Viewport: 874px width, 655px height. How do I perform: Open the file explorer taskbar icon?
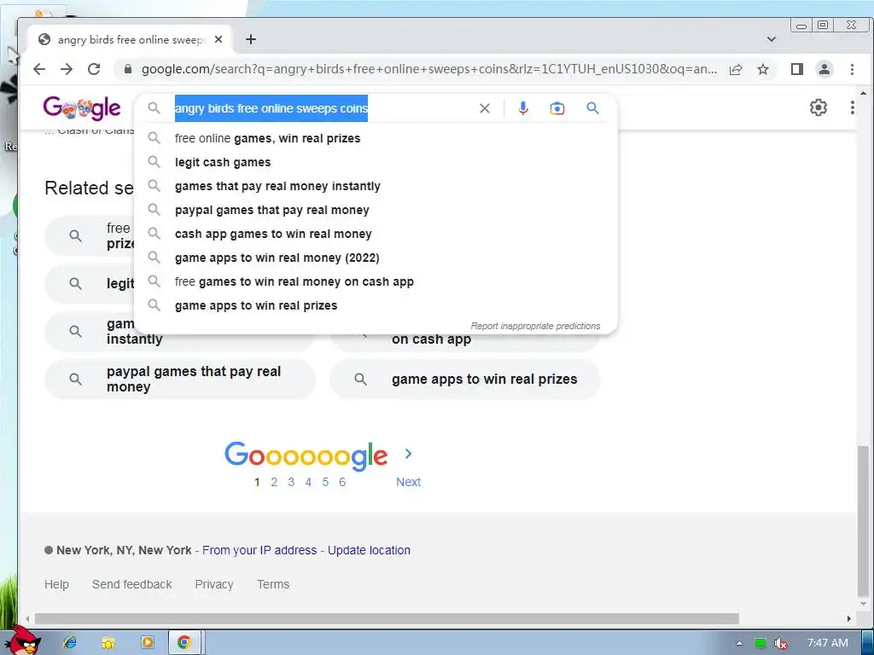108,642
